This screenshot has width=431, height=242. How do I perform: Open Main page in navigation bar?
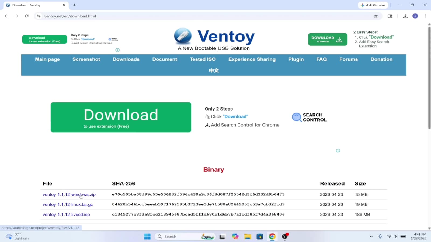(47, 59)
